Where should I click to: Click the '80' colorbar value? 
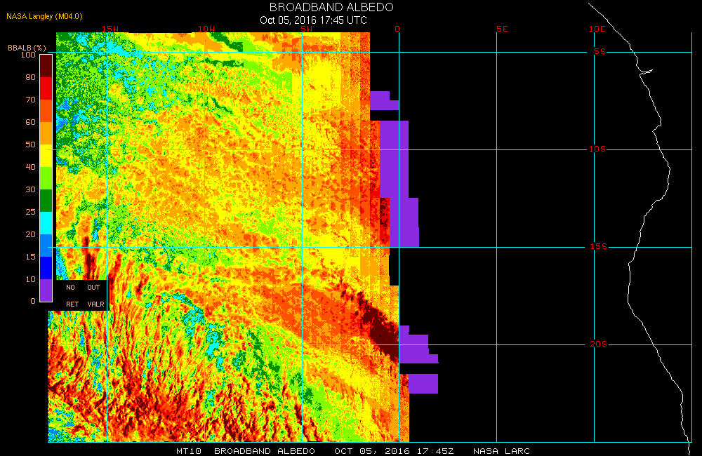tap(30, 77)
